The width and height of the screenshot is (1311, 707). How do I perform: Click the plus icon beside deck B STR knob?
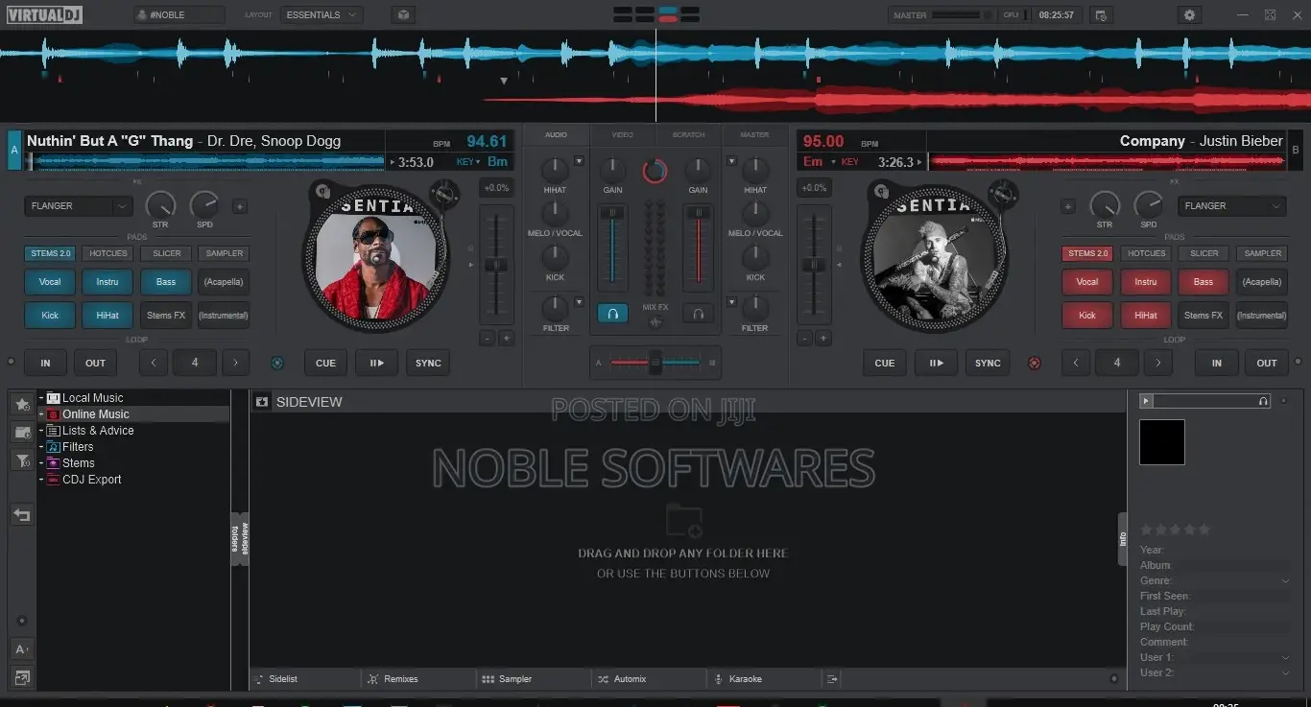(1068, 206)
